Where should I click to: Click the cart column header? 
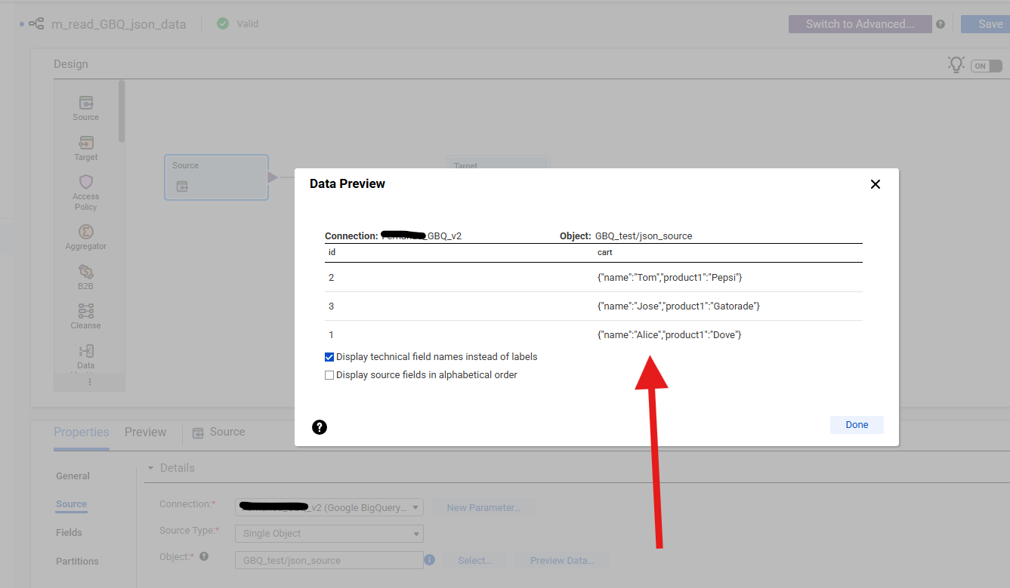pos(604,253)
